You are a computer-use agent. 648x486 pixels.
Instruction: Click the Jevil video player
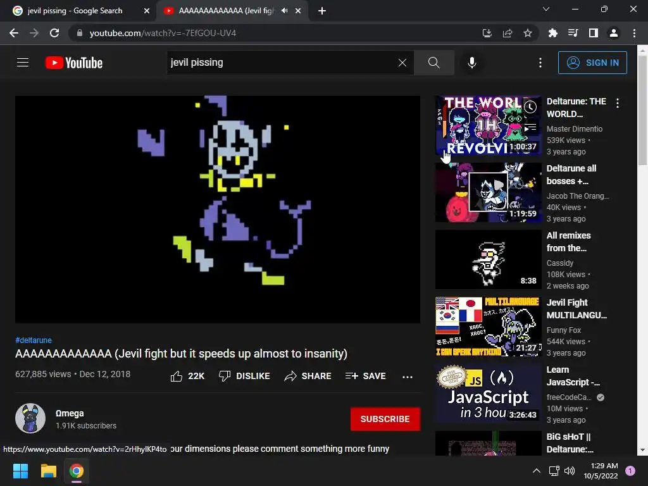218,209
